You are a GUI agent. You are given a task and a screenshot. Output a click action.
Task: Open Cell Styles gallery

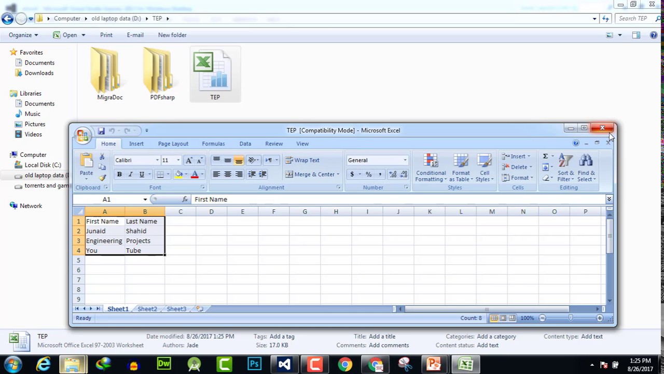(x=485, y=168)
